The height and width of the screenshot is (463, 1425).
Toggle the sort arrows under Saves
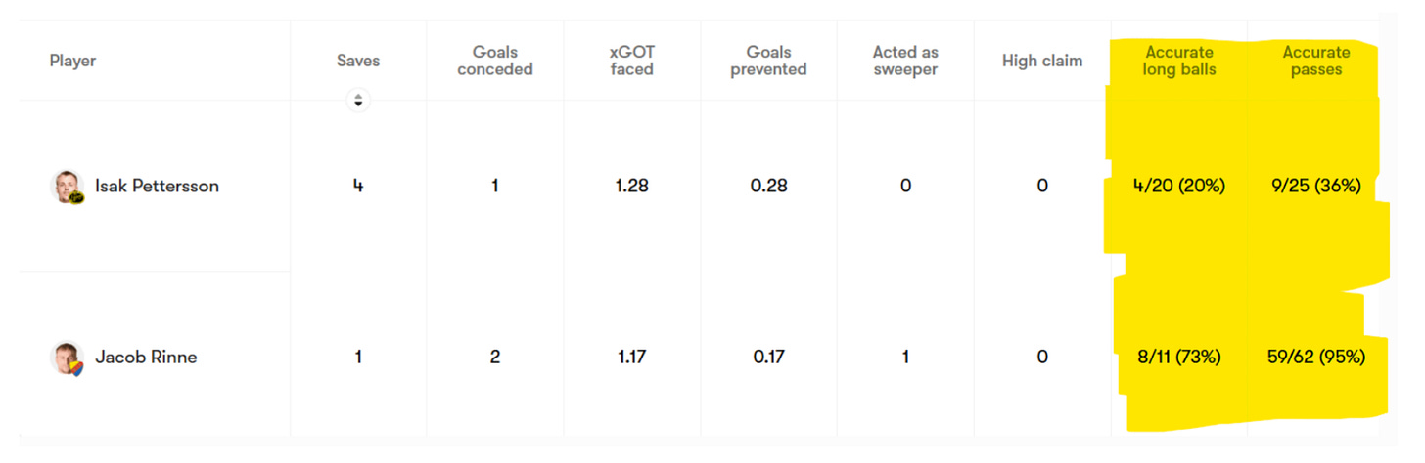coord(358,100)
